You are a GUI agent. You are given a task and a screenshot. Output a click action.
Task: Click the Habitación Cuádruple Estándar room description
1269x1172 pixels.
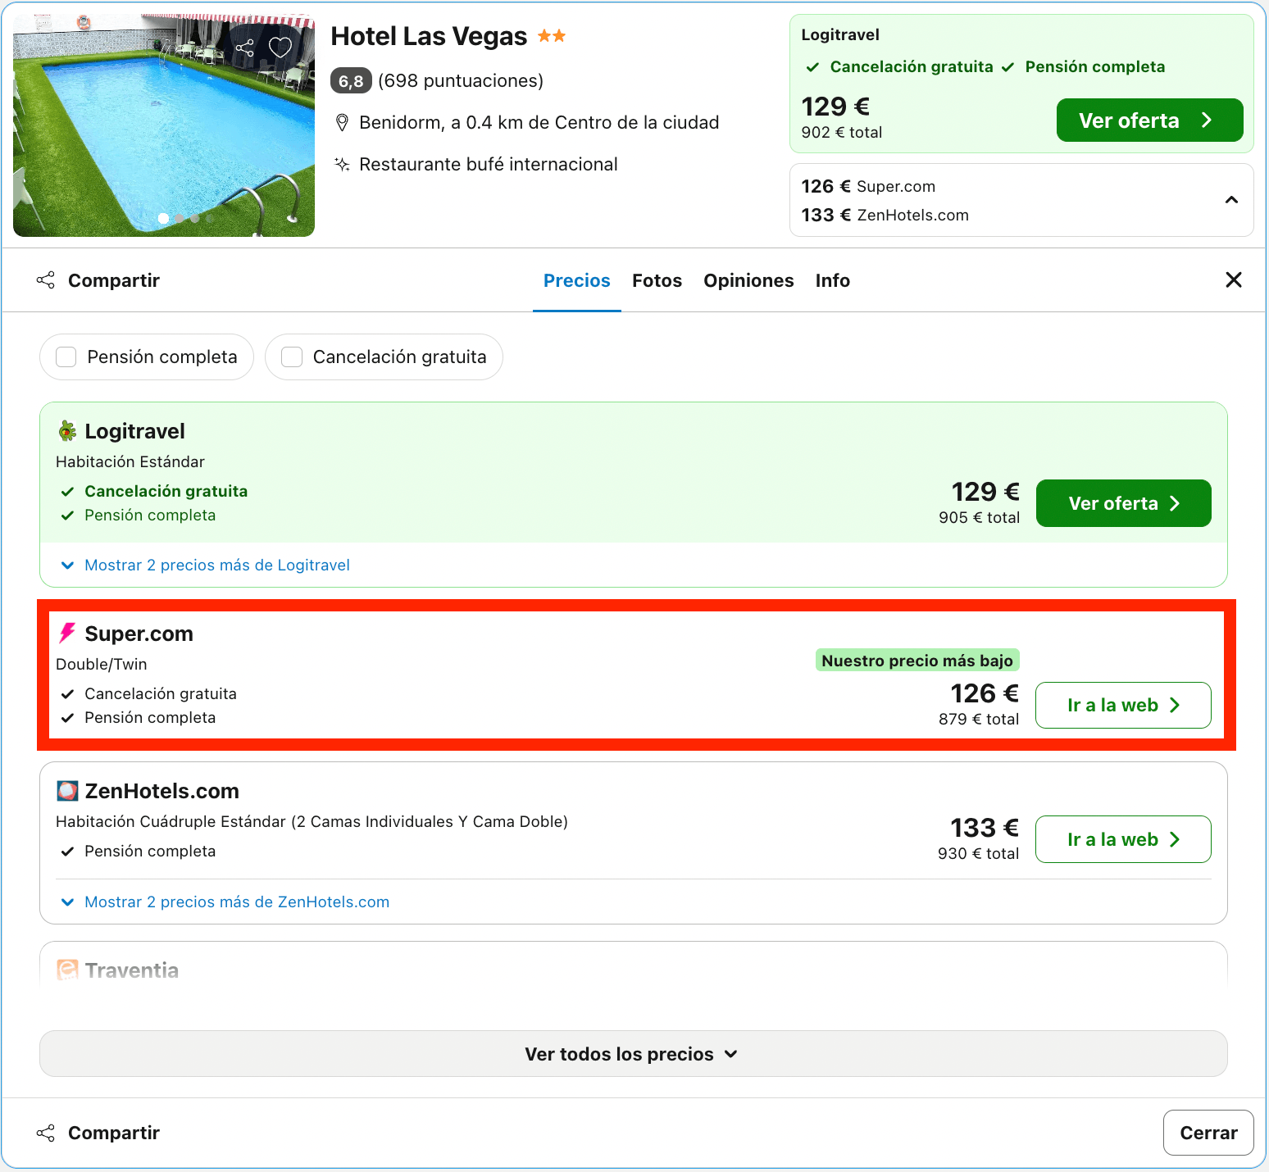tap(312, 821)
